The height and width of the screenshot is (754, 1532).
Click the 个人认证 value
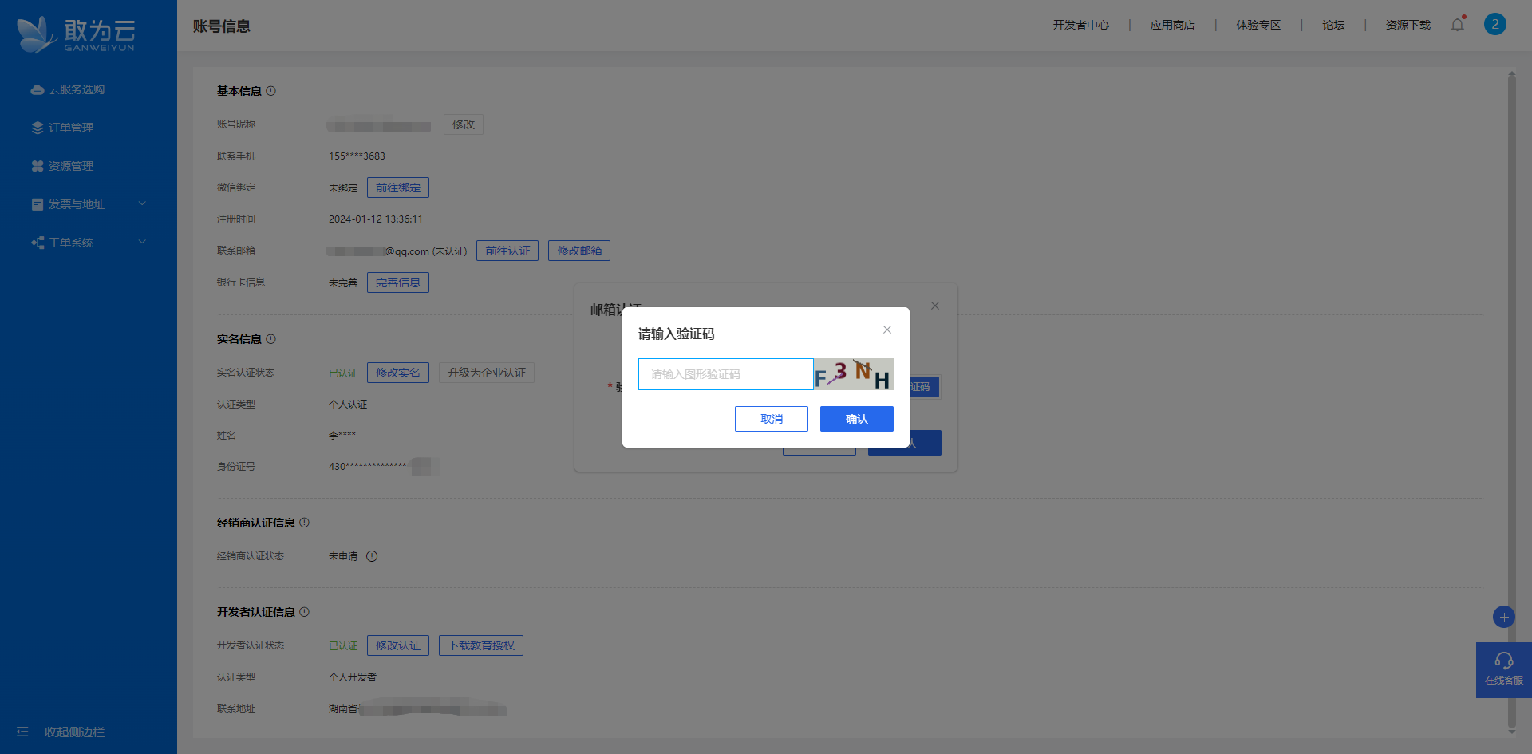(348, 405)
